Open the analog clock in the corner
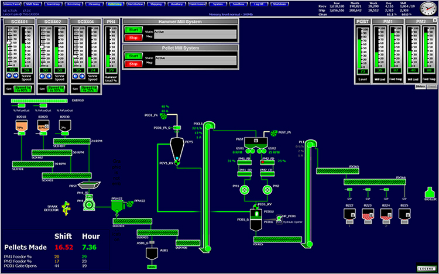Image resolution: width=439 pixels, height=274 pixels. [x=428, y=9]
